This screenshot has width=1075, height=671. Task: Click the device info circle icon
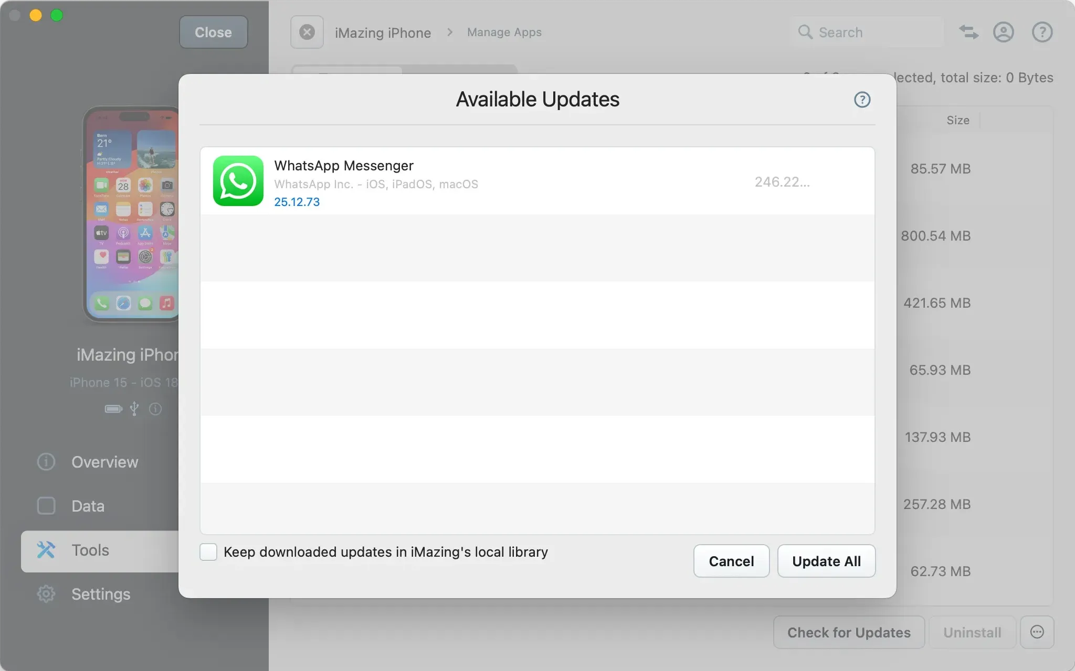pyautogui.click(x=155, y=409)
